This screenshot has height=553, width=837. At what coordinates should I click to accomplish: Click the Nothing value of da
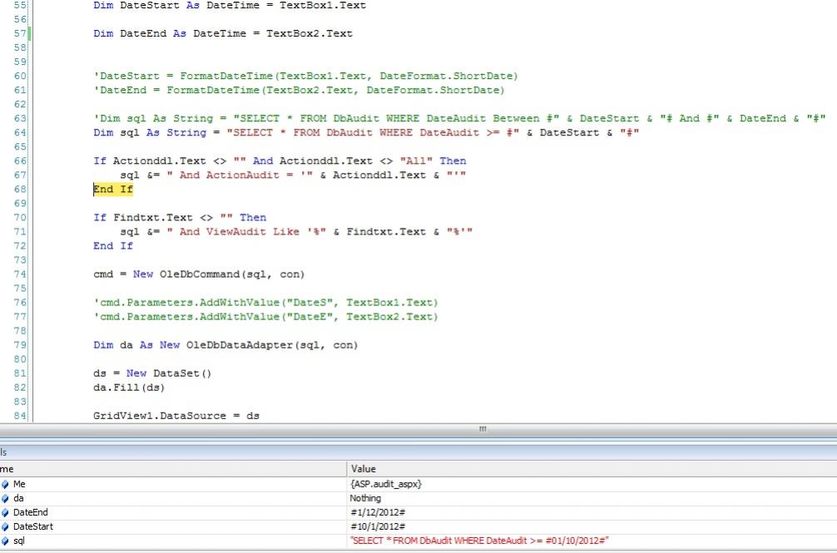[x=367, y=498]
